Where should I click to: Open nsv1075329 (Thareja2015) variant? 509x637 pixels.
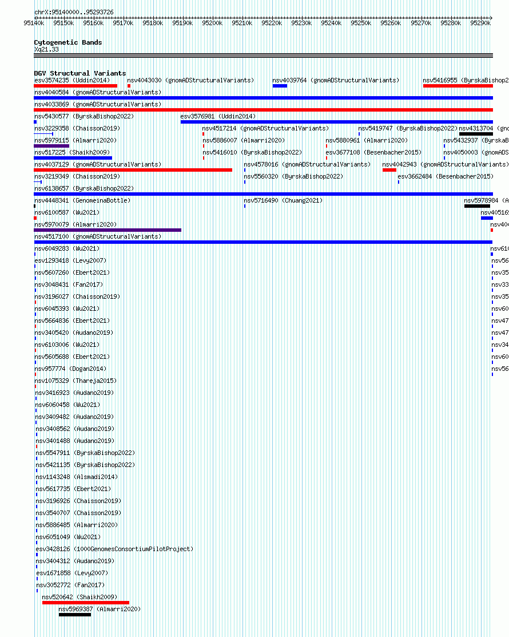(x=75, y=381)
